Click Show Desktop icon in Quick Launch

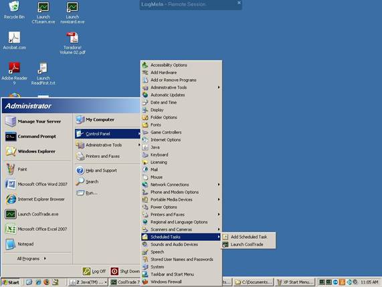(29, 282)
